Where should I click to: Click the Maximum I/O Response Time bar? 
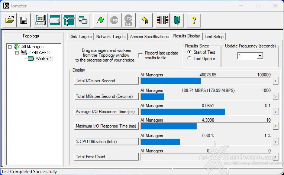pyautogui.click(x=206, y=126)
